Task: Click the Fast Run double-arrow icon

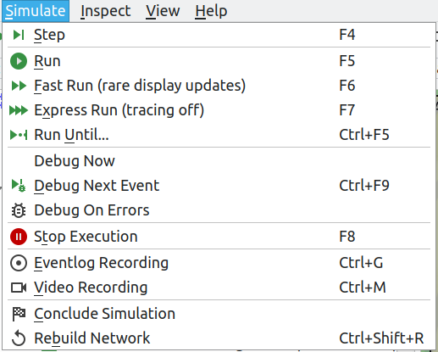Action: tap(19, 86)
